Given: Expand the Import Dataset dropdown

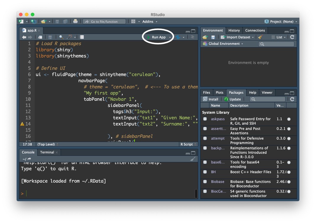Looking at the screenshot, I should 253,37.
